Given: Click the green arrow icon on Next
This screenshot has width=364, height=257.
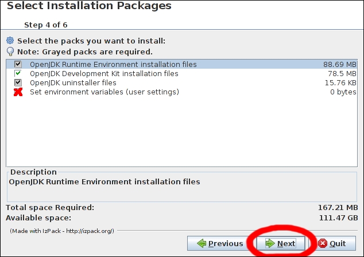Looking at the screenshot, I should (x=269, y=243).
